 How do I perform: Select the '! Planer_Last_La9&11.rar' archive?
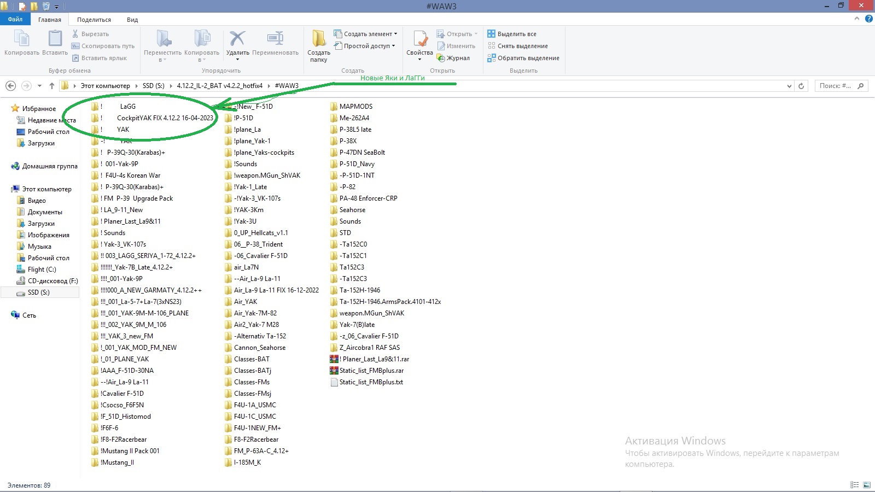(x=370, y=359)
